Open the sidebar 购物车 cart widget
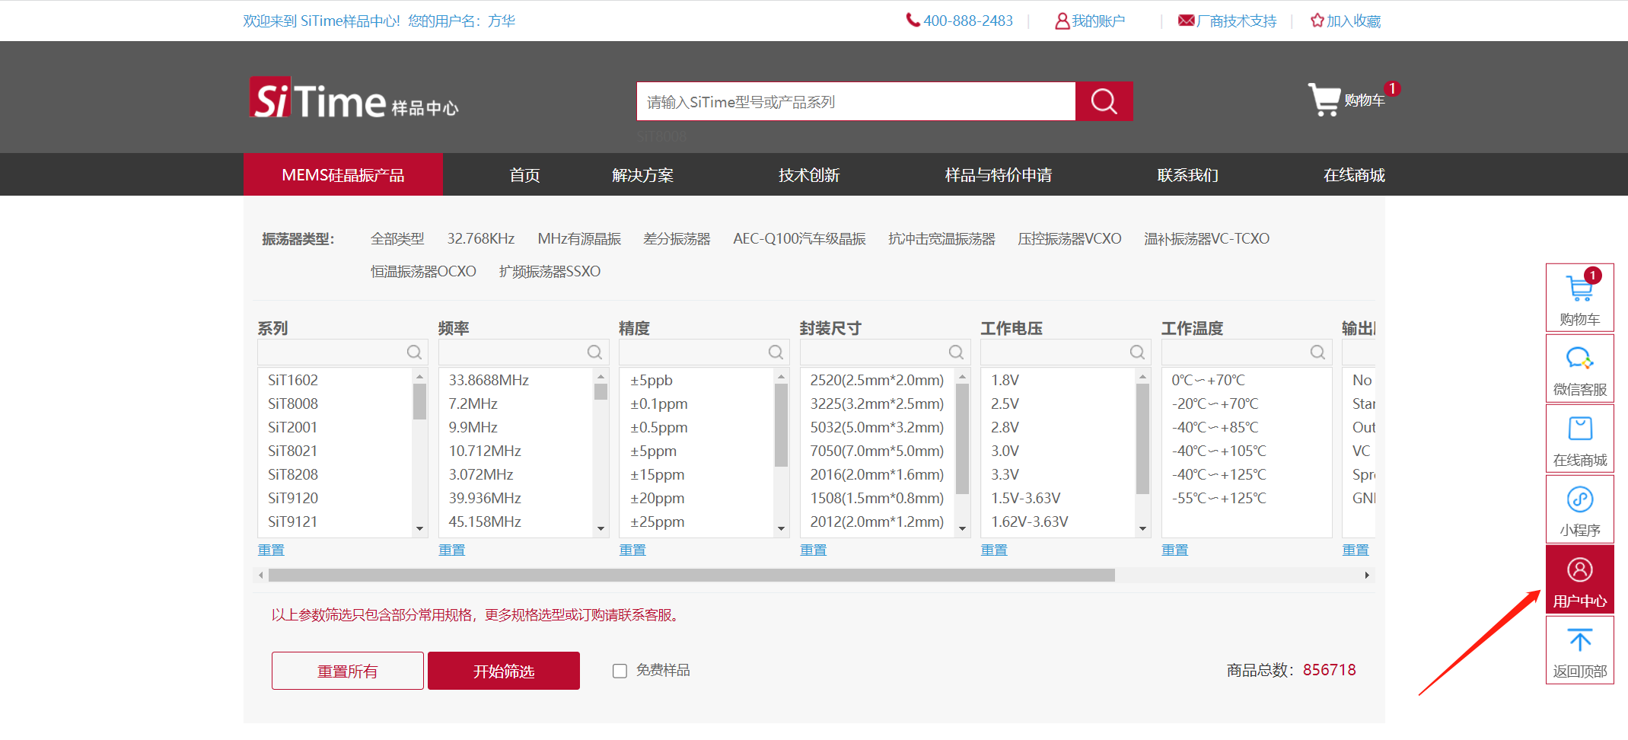This screenshot has height=740, width=1628. coord(1580,298)
